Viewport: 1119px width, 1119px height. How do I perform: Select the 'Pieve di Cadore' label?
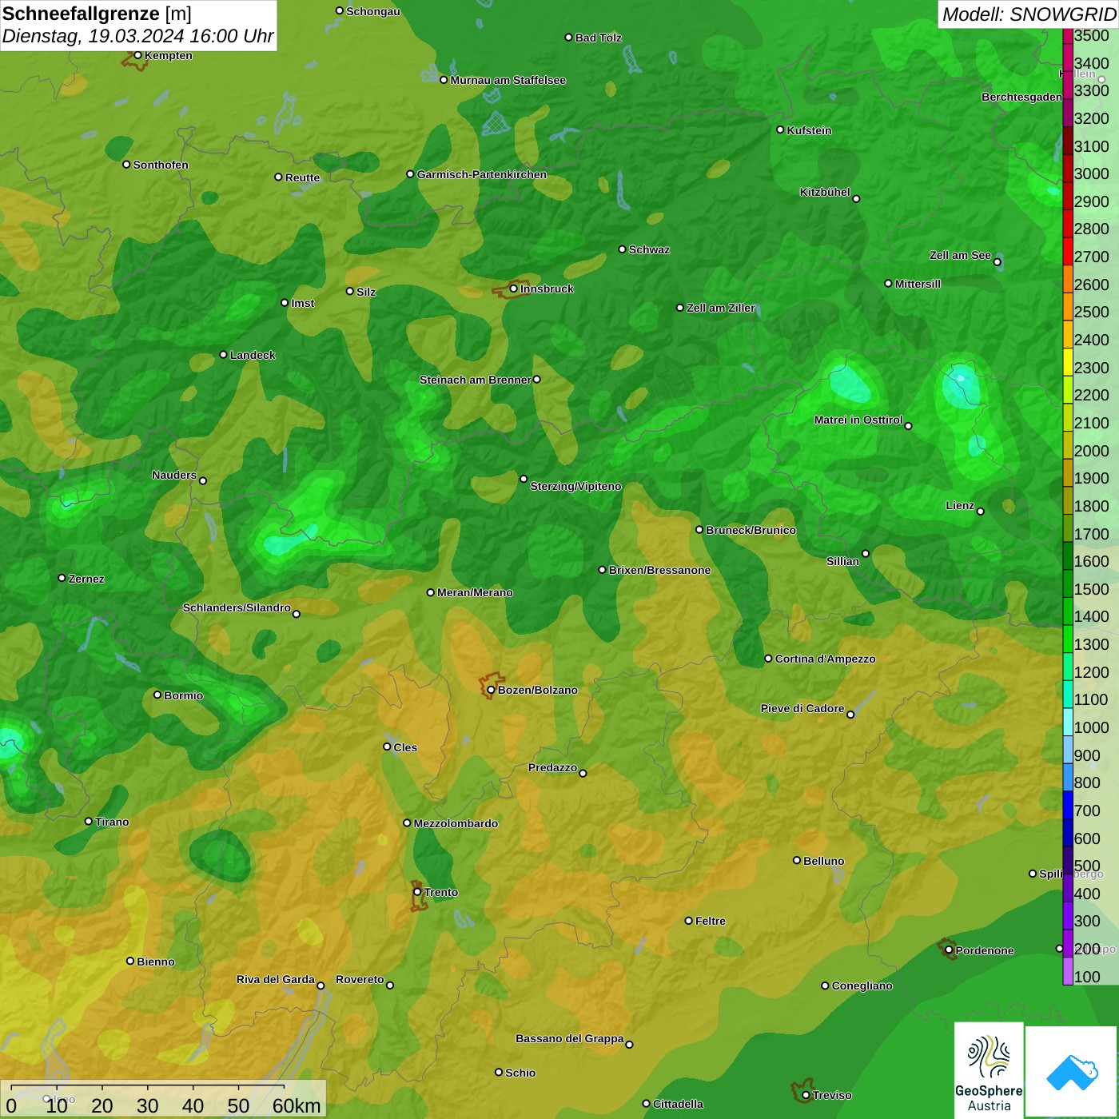point(802,708)
